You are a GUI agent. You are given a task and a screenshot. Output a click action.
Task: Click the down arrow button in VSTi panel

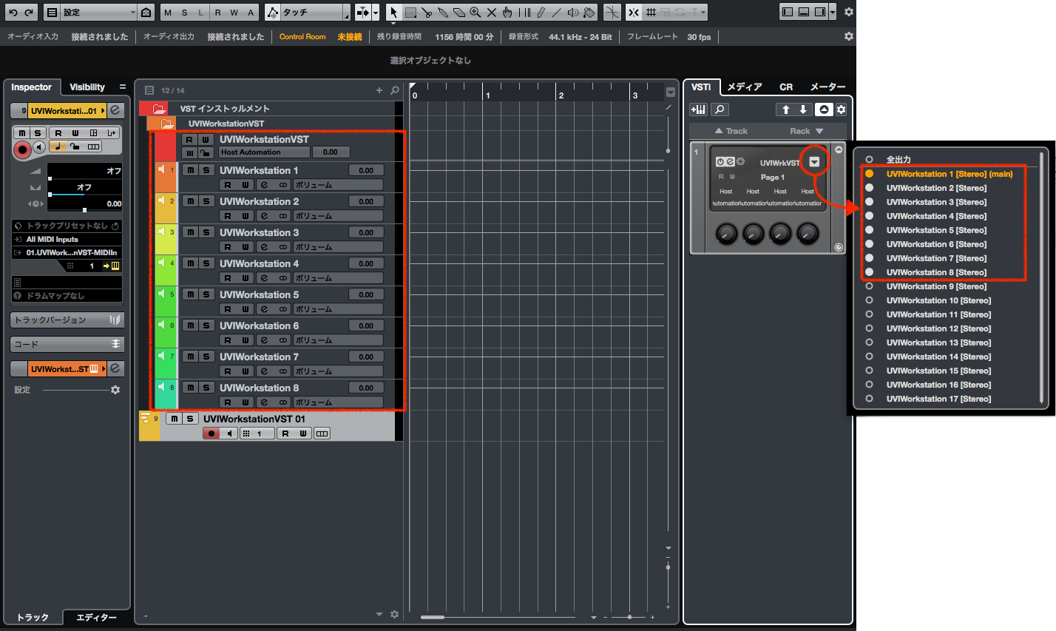coord(803,109)
